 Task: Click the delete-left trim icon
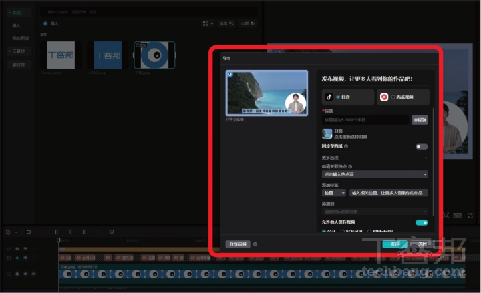tap(70, 232)
